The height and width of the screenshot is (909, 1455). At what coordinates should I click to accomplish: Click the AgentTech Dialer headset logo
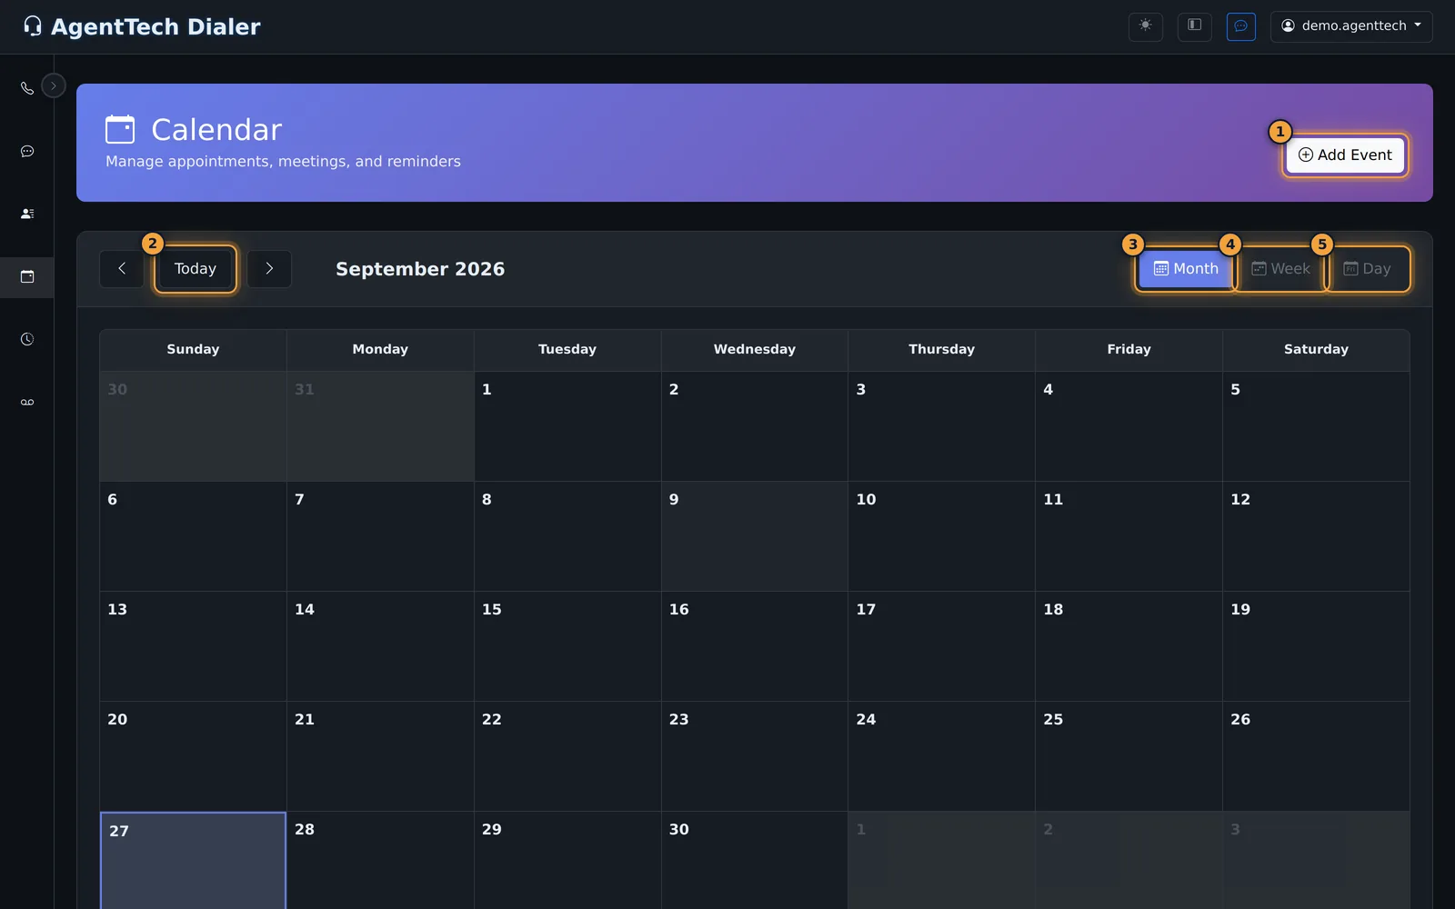[x=33, y=26]
